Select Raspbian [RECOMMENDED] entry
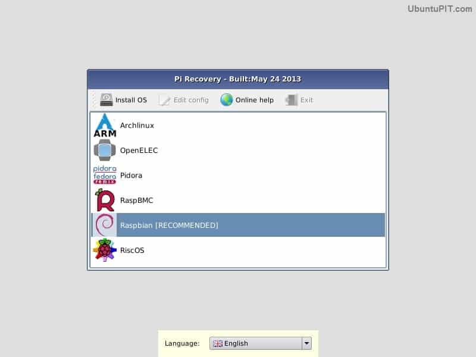The image size is (476, 357). (238, 225)
